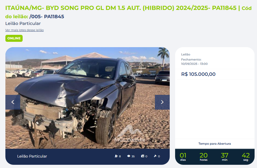Go to the previous car photo
This screenshot has width=257, height=168.
coord(13,102)
